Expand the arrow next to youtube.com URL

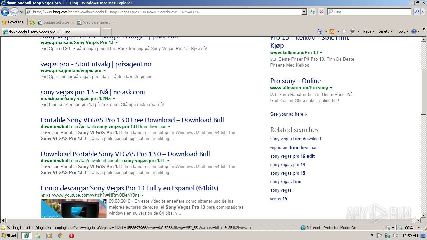point(143,195)
